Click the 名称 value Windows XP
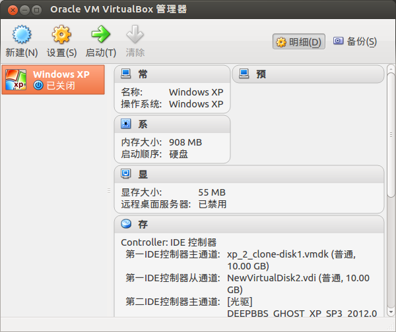The width and height of the screenshot is (396, 332). [x=196, y=92]
